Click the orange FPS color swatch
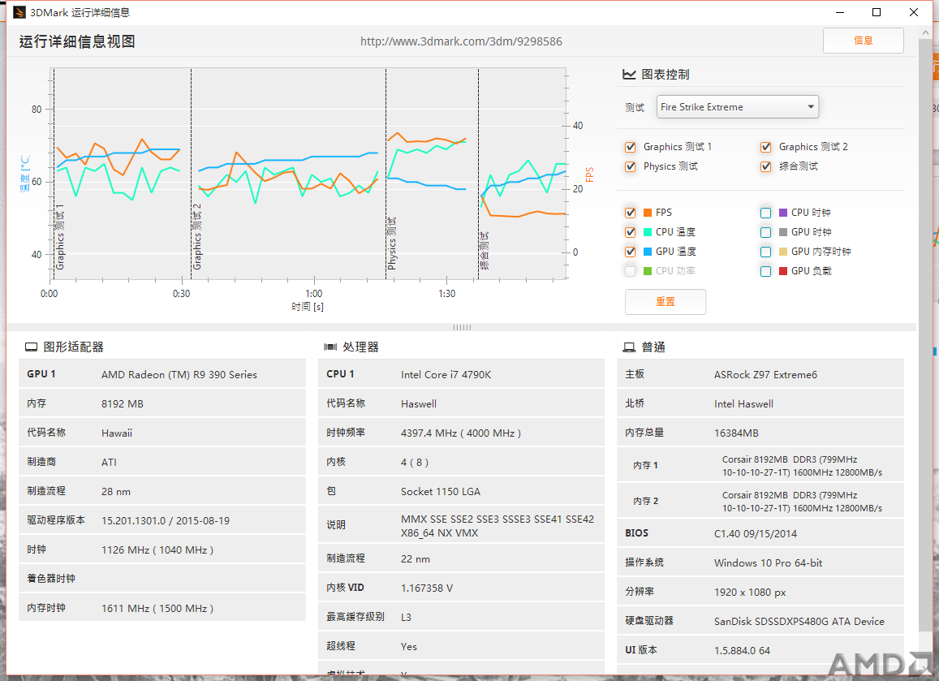The width and height of the screenshot is (939, 681). [x=648, y=213]
